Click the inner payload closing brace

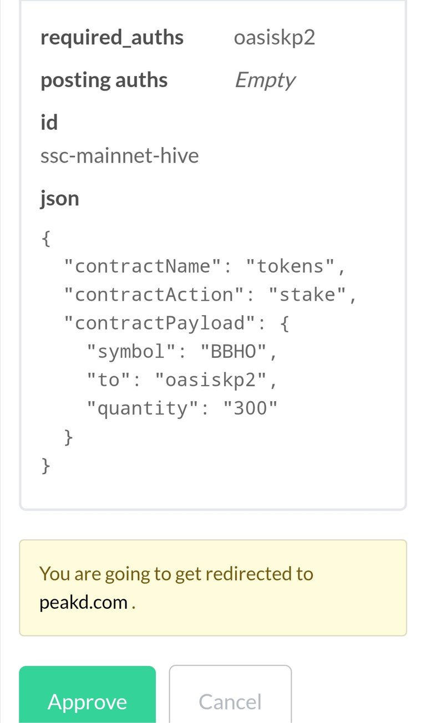(x=69, y=437)
